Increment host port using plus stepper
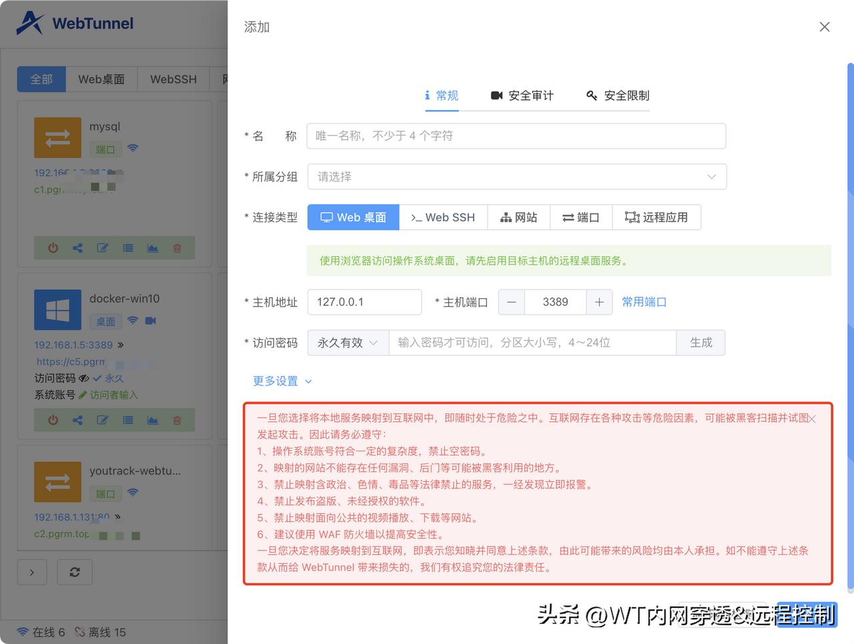This screenshot has height=644, width=854. 598,302
